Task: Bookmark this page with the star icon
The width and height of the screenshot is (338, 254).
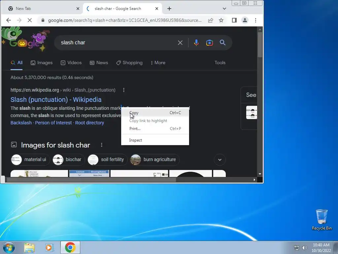Action: pos(221,20)
